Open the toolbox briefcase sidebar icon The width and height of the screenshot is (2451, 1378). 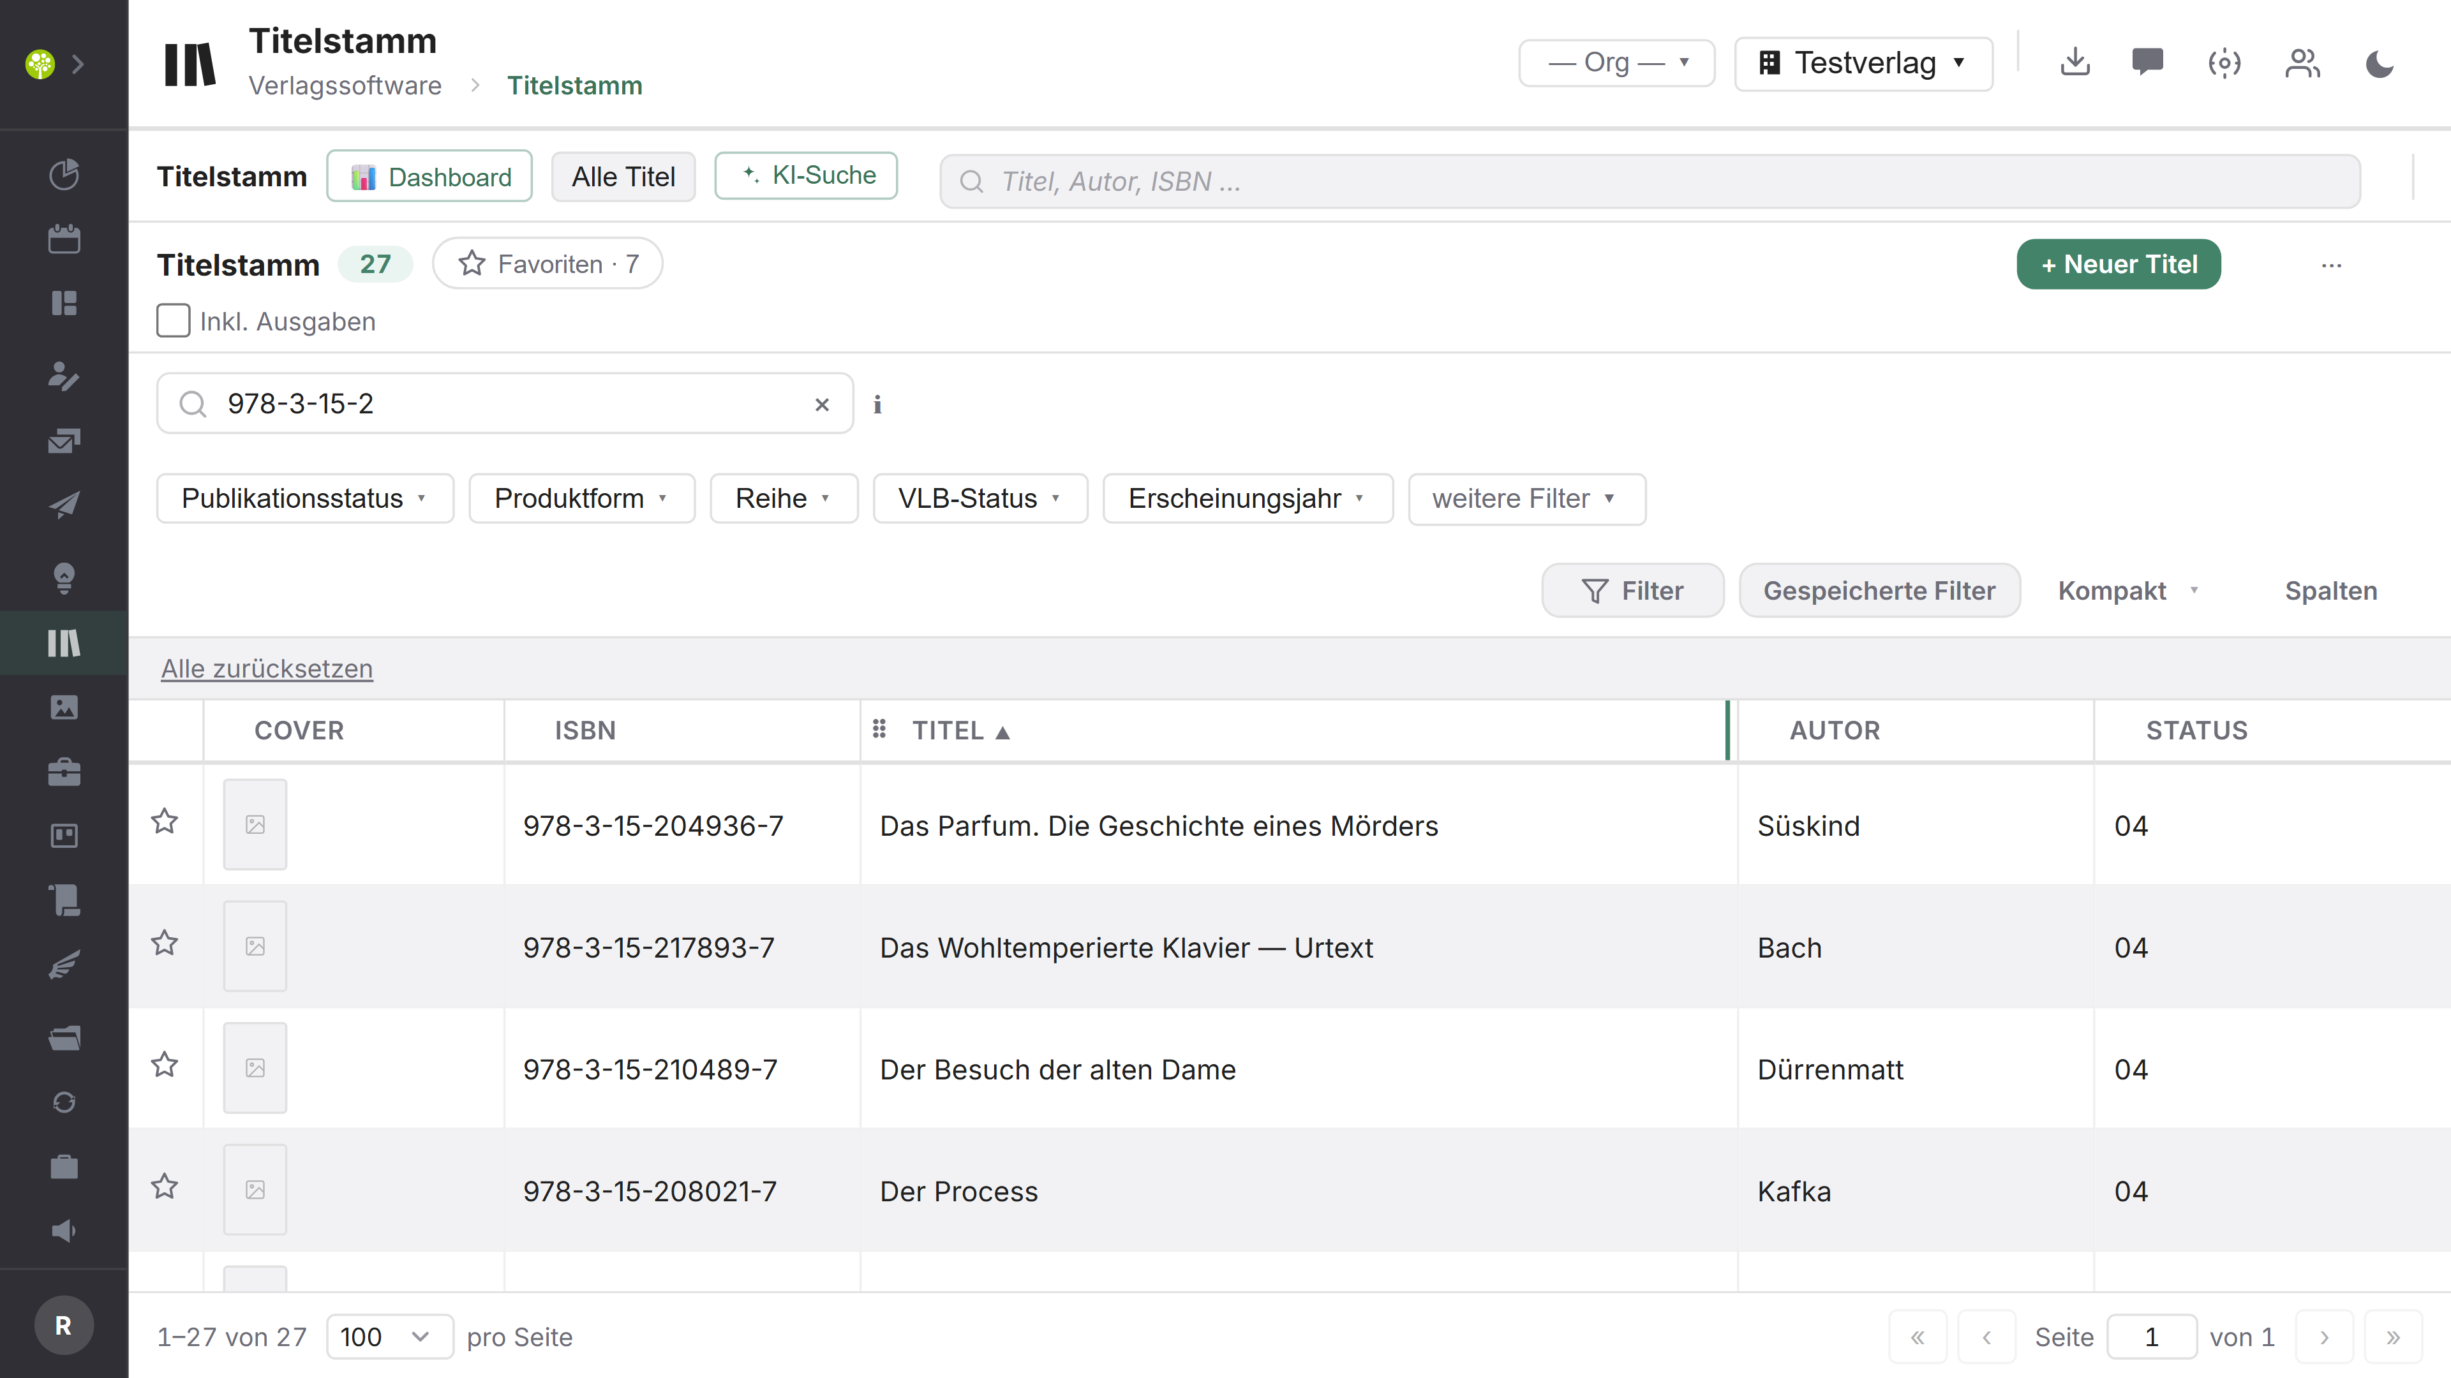tap(64, 771)
